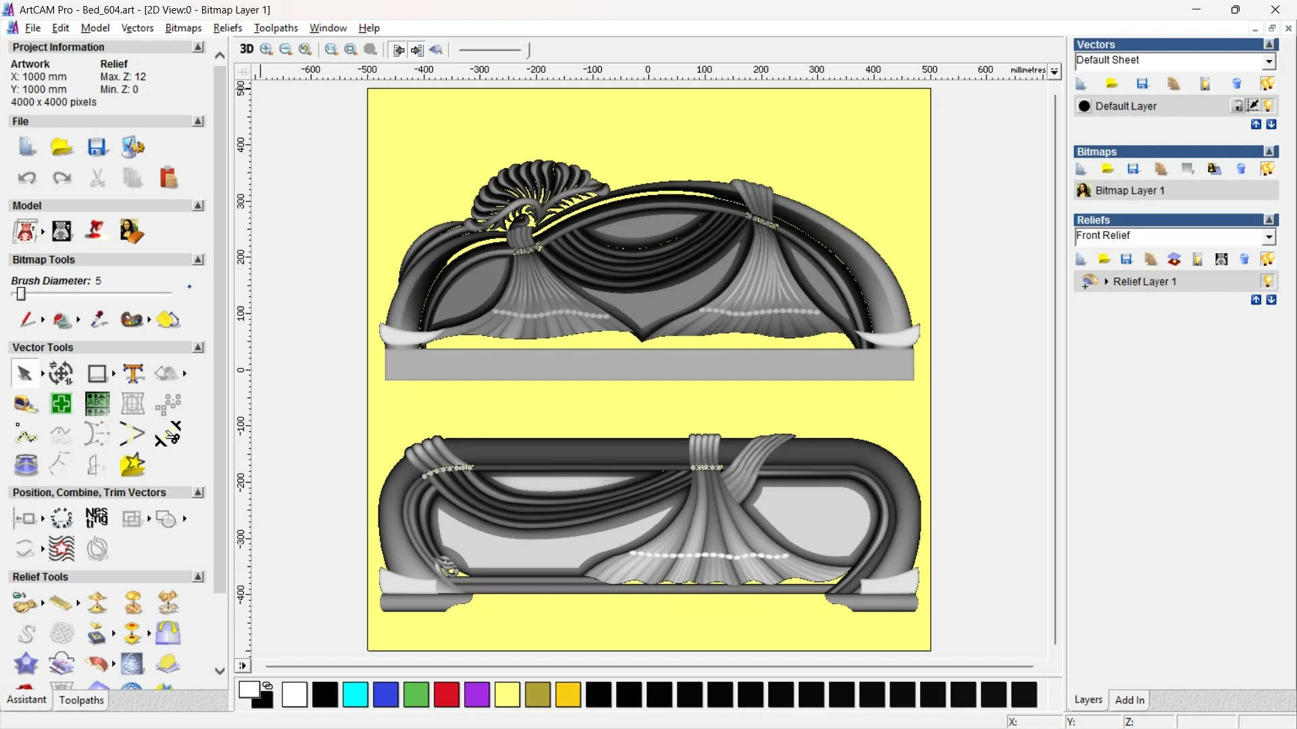Image resolution: width=1297 pixels, height=729 pixels.
Task: Toggle Default Layer visibility light bulb
Action: [1268, 106]
